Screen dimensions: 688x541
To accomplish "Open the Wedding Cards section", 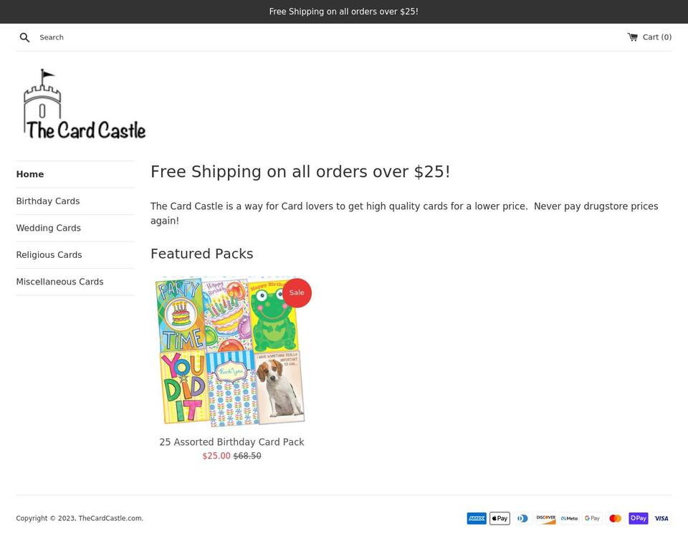I will click(49, 228).
